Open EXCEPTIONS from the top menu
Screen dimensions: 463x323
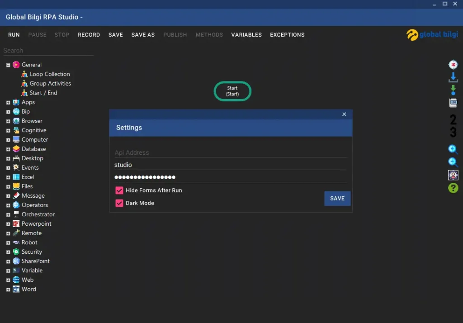point(287,35)
